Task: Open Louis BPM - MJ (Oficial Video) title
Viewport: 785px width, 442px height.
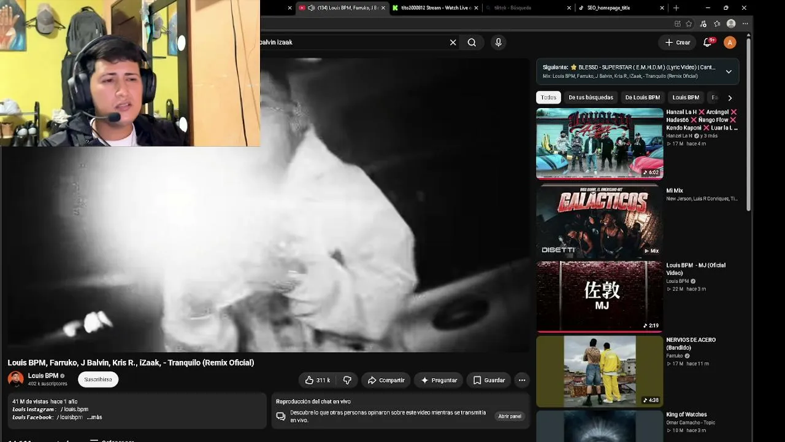Action: click(x=696, y=269)
